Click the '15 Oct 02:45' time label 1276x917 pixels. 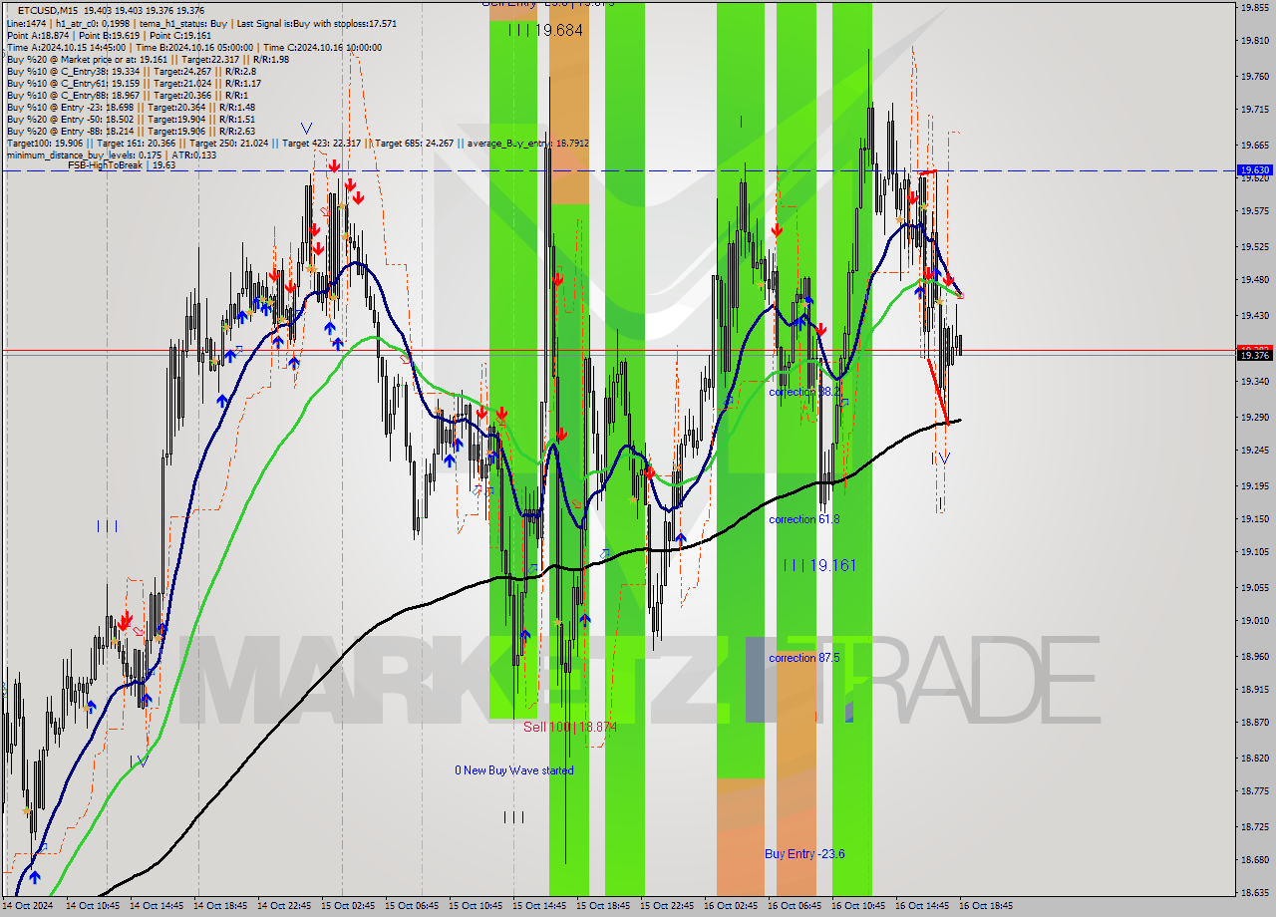click(347, 906)
